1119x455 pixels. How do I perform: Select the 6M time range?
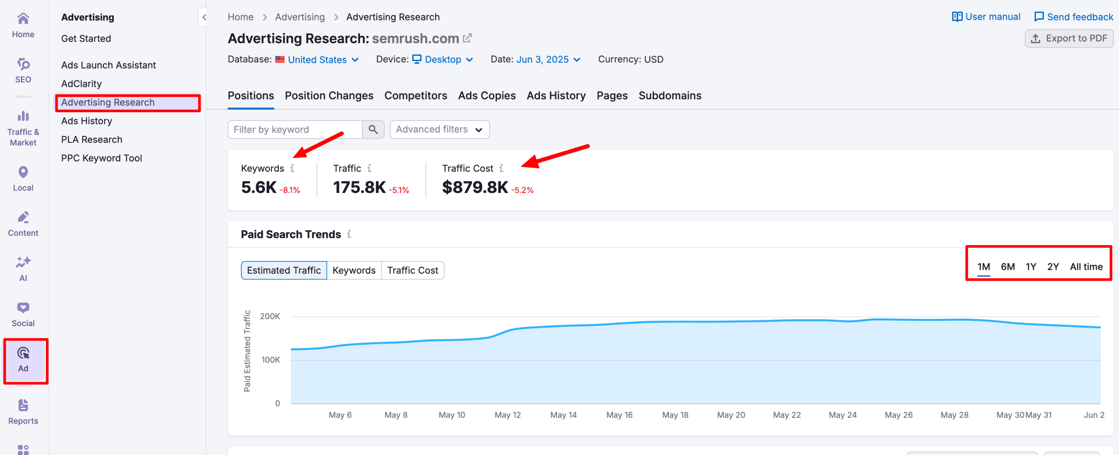[1008, 267]
